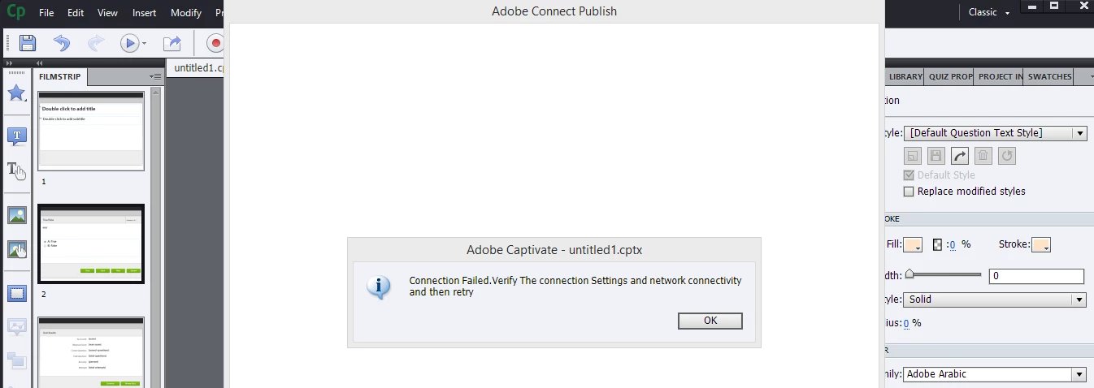Screen dimensions: 1094x388
Task: Open the Fill color swatch
Action: point(913,244)
